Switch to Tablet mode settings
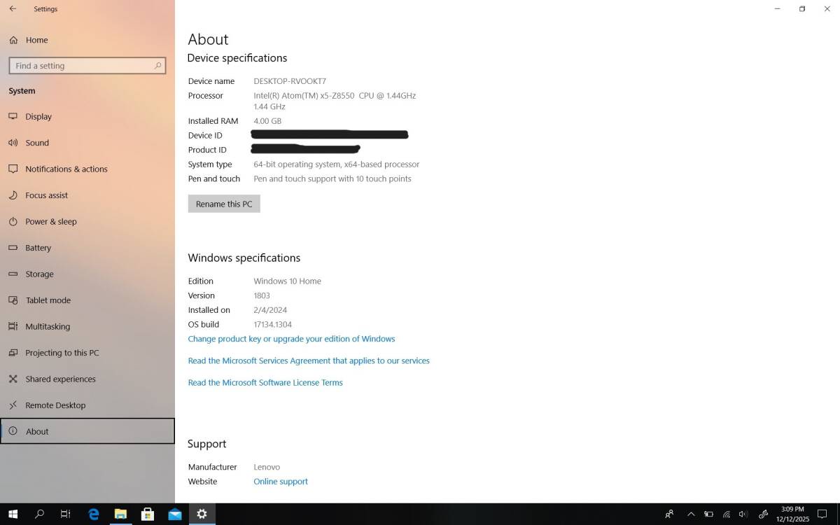 click(x=48, y=300)
